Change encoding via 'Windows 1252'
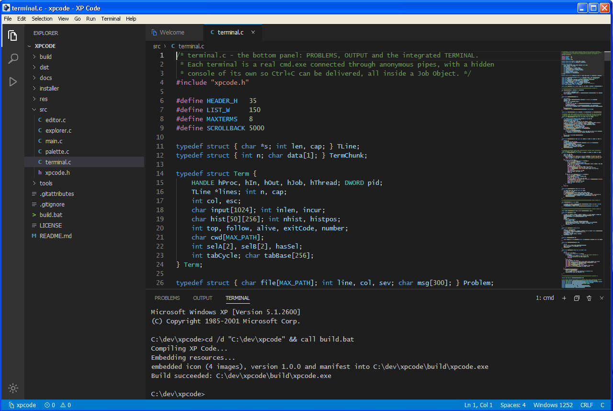This screenshot has width=613, height=411. (x=553, y=405)
